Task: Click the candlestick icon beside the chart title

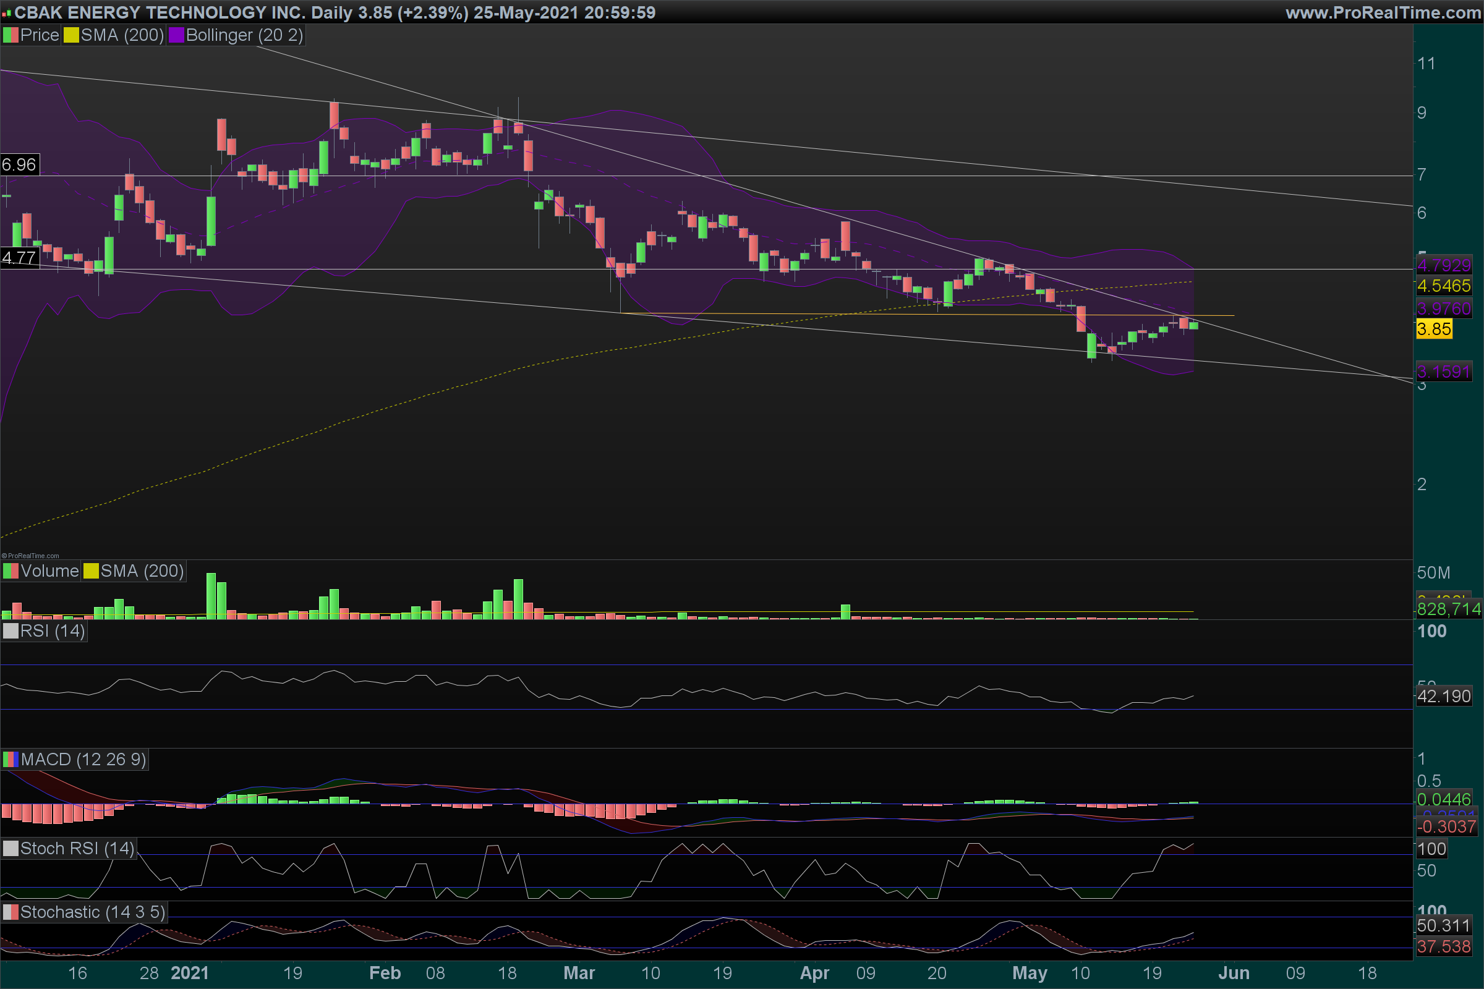Action: point(7,12)
